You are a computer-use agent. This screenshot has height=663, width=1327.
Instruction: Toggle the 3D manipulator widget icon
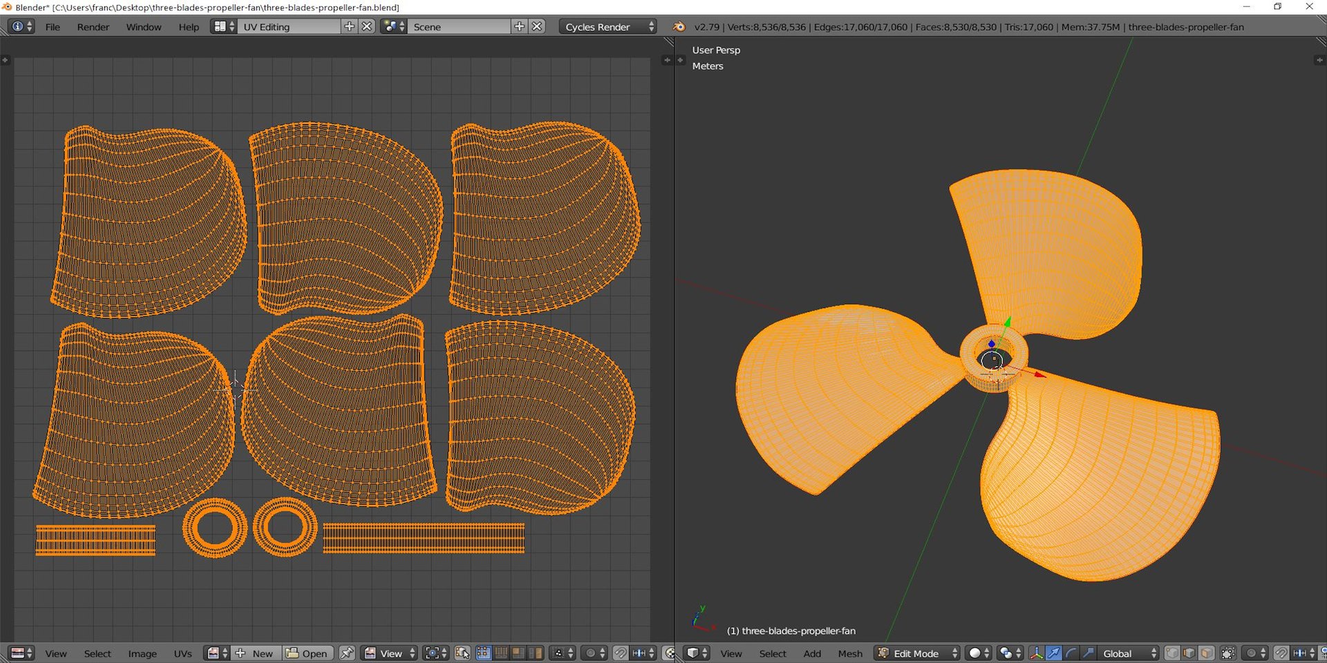(1036, 653)
